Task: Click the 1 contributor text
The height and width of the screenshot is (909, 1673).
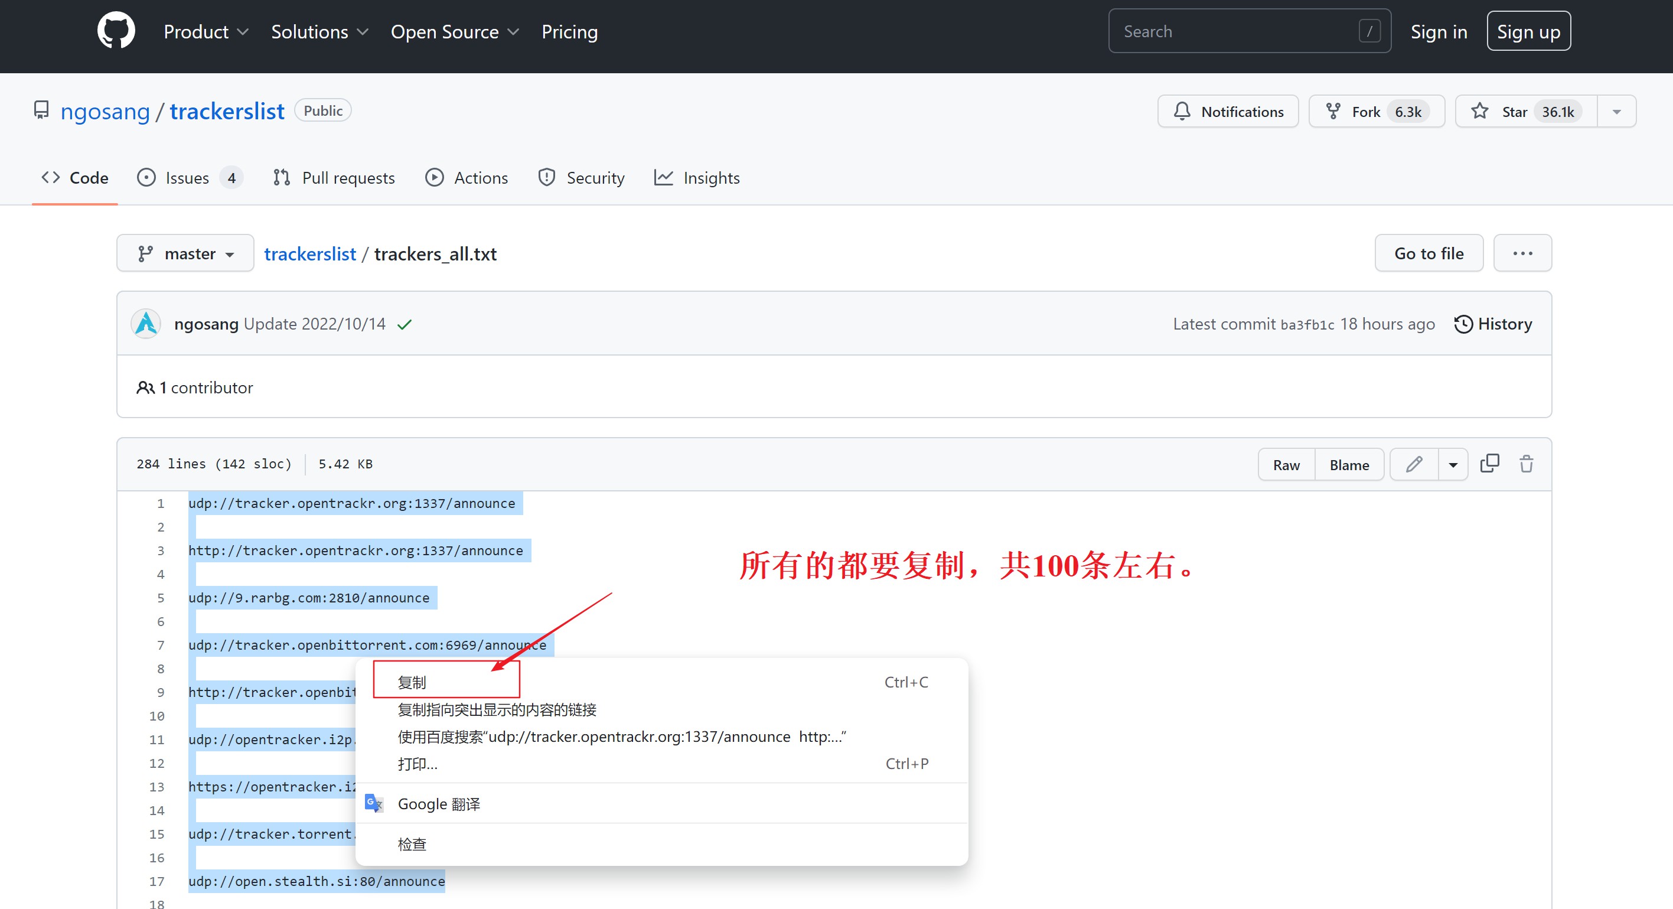Action: coord(206,388)
